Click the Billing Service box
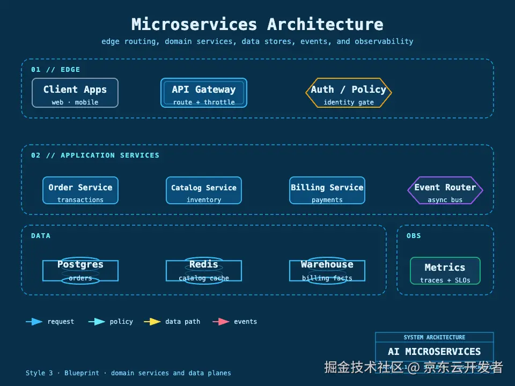 click(x=327, y=190)
